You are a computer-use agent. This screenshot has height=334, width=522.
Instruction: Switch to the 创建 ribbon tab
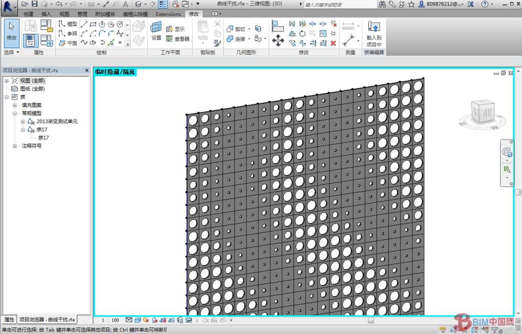point(29,14)
